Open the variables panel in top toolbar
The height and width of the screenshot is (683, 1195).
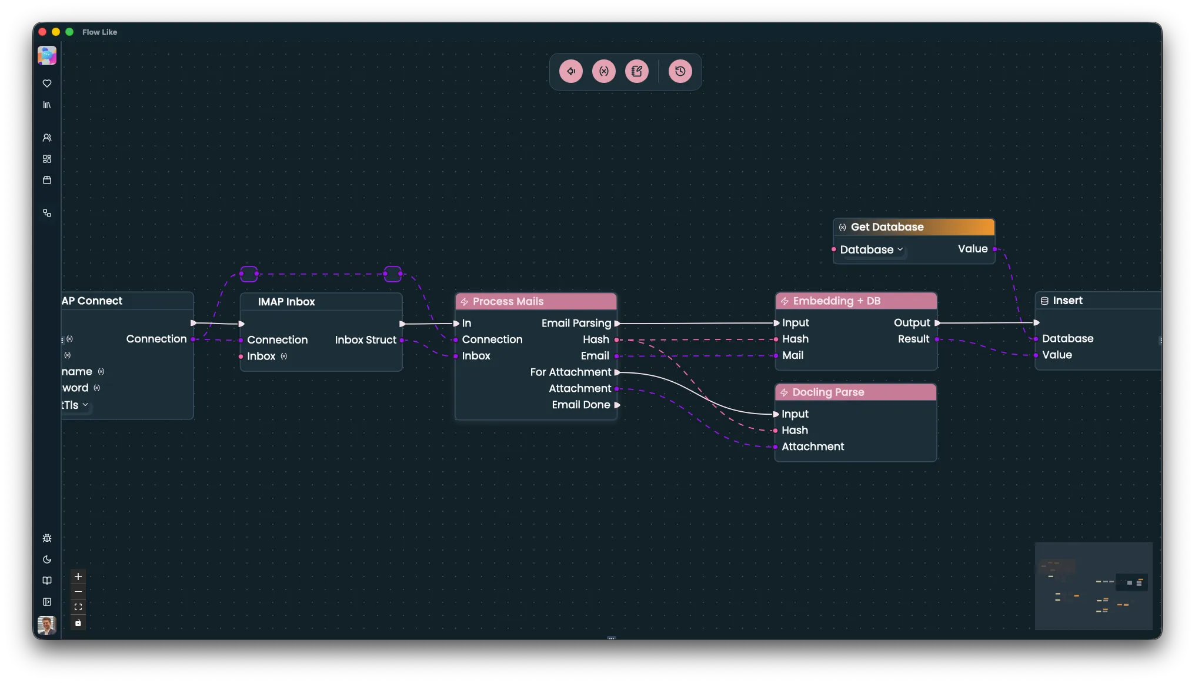point(603,71)
